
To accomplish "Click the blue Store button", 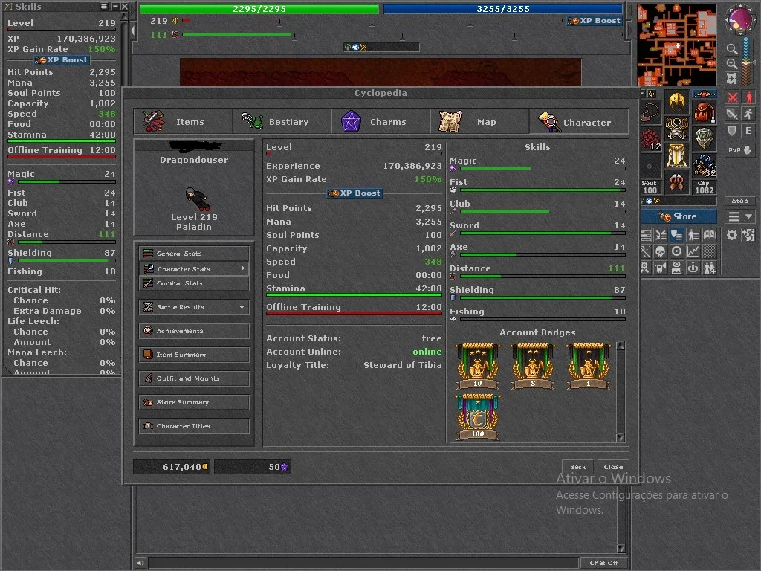I will click(679, 216).
